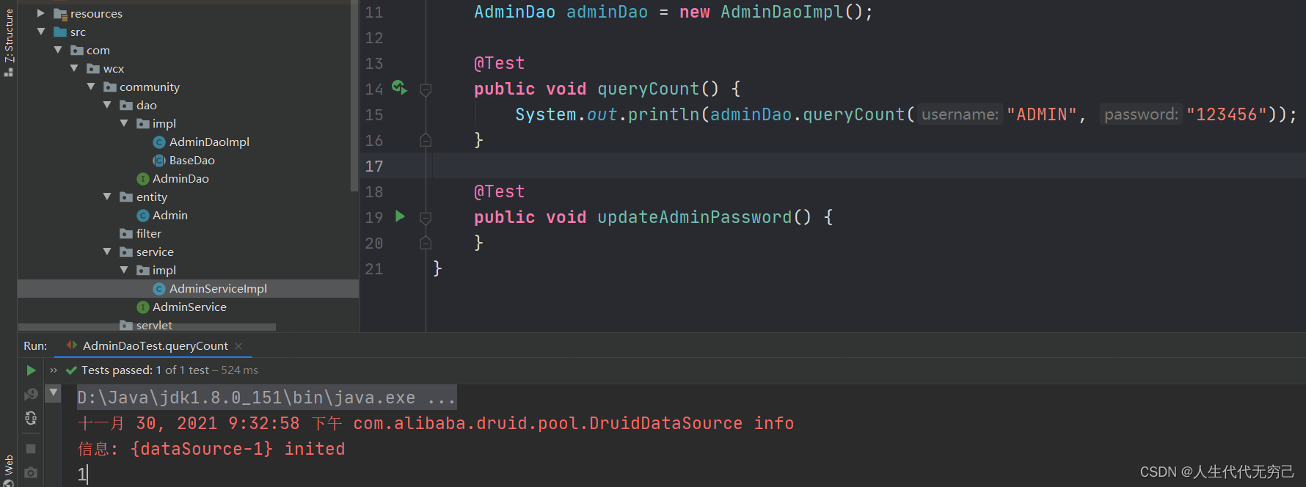Close the AdminDaoTest.queryCount run tab
Image resolution: width=1306 pixels, height=487 pixels.
pyautogui.click(x=238, y=346)
